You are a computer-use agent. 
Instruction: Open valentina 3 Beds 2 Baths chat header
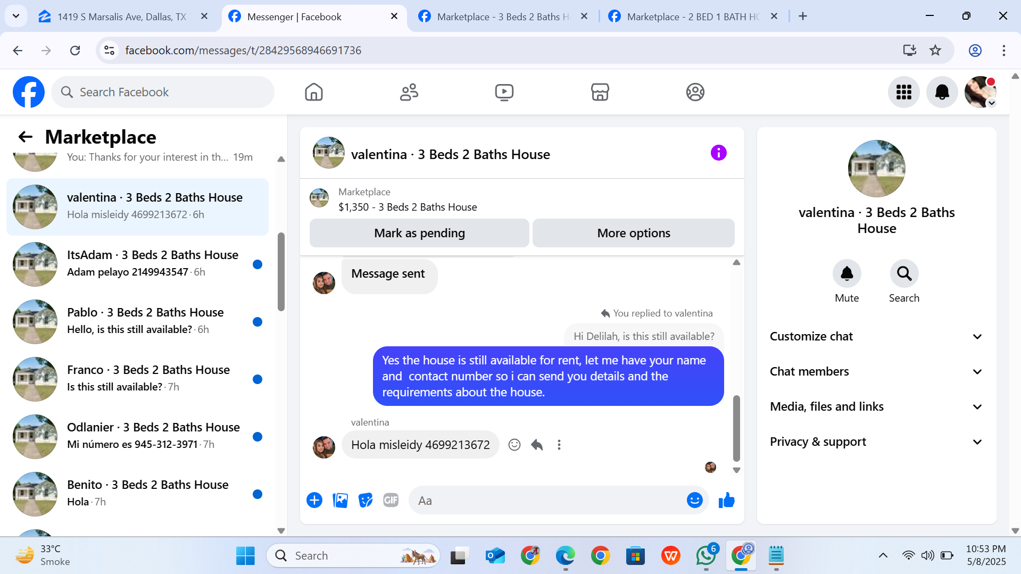[450, 154]
